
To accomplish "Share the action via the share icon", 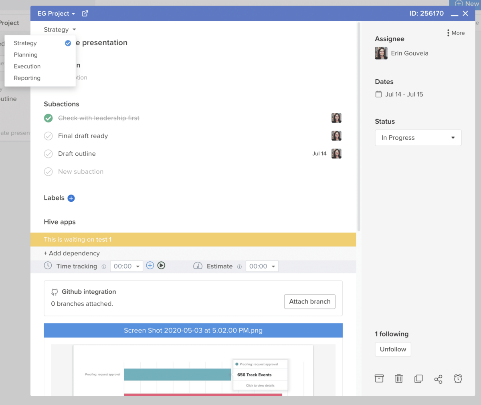I will (x=438, y=379).
